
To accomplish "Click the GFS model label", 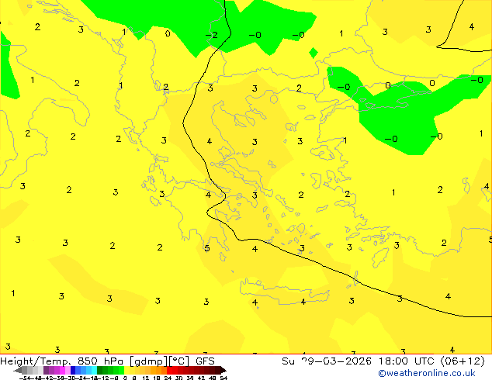I will tap(205, 361).
